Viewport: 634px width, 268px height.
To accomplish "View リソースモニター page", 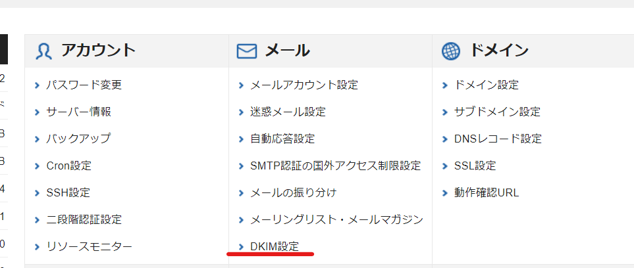I will click(x=89, y=246).
